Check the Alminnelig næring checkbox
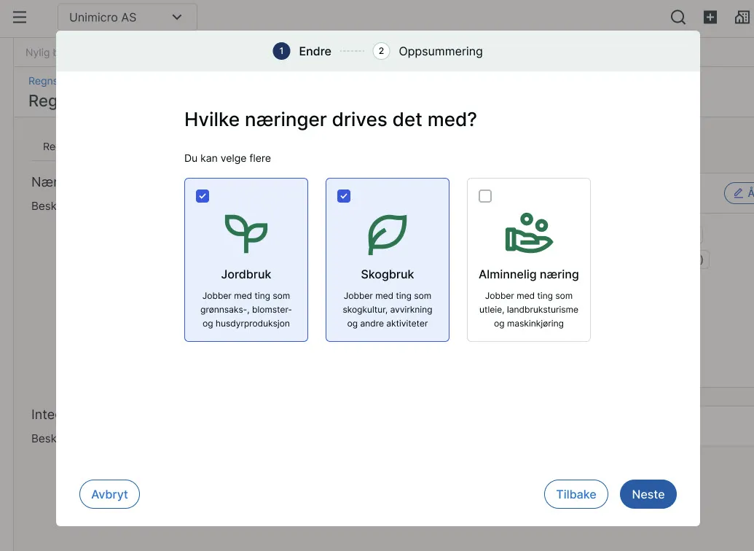 484,195
